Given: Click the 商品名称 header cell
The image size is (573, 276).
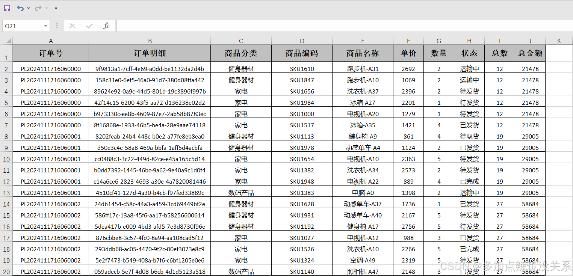Looking at the screenshot, I should [363, 53].
